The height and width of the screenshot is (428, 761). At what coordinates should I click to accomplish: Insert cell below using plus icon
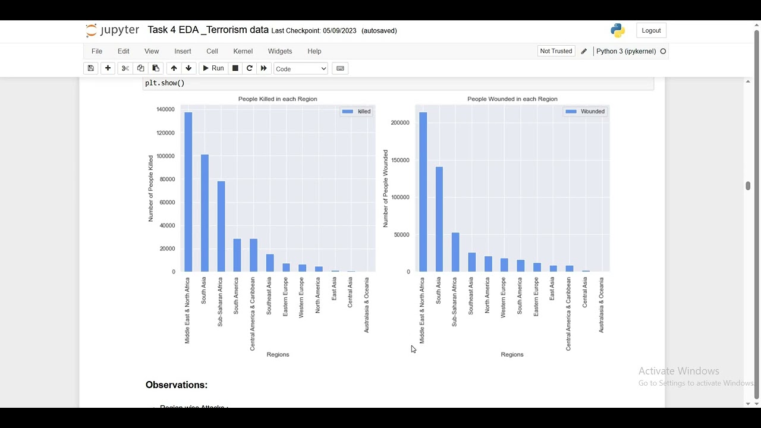(108, 68)
